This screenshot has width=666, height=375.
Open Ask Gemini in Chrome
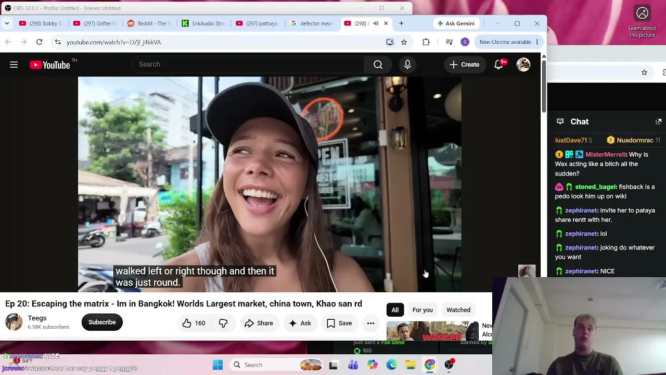tap(456, 23)
